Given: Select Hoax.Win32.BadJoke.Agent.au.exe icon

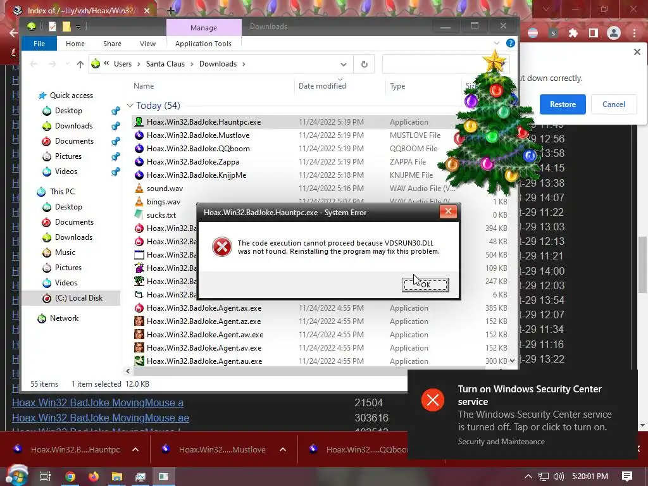Looking at the screenshot, I should tap(139, 361).
